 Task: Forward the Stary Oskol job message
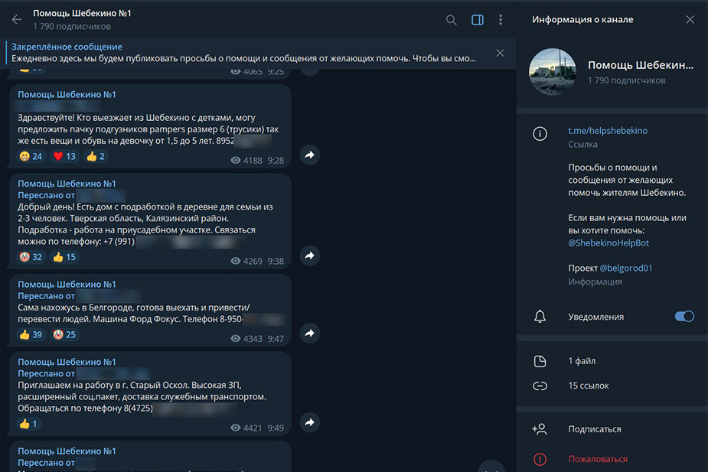click(309, 422)
